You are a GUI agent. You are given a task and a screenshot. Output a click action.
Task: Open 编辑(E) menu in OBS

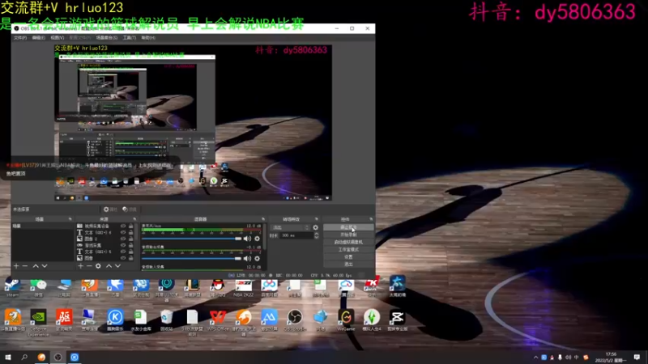coord(38,37)
